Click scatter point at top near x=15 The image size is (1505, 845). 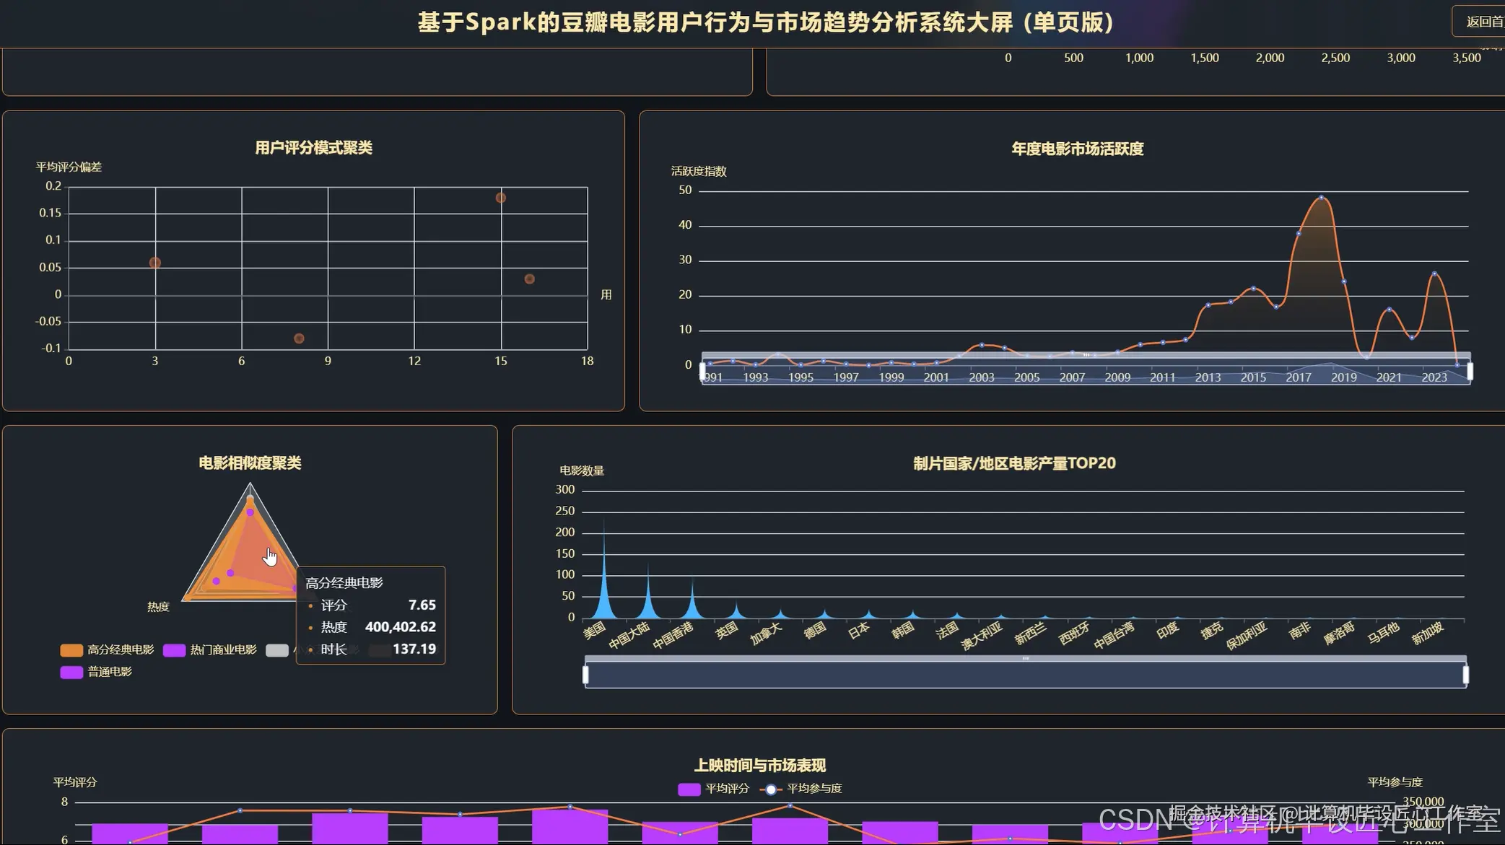(500, 198)
